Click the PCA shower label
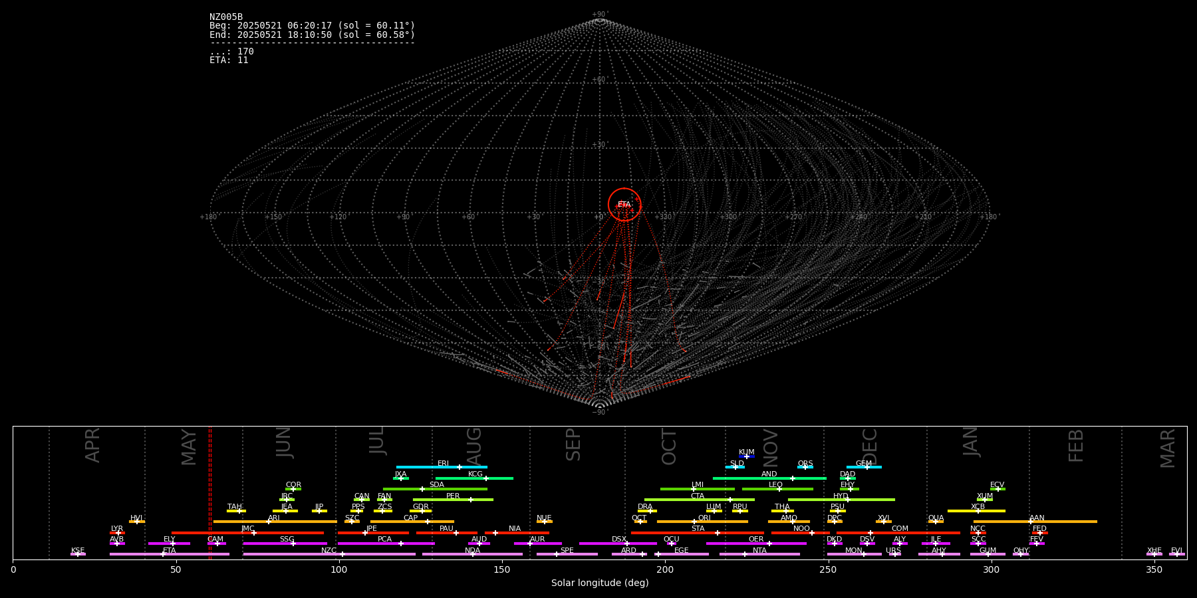Image resolution: width=1197 pixels, height=598 pixels. coord(384,540)
